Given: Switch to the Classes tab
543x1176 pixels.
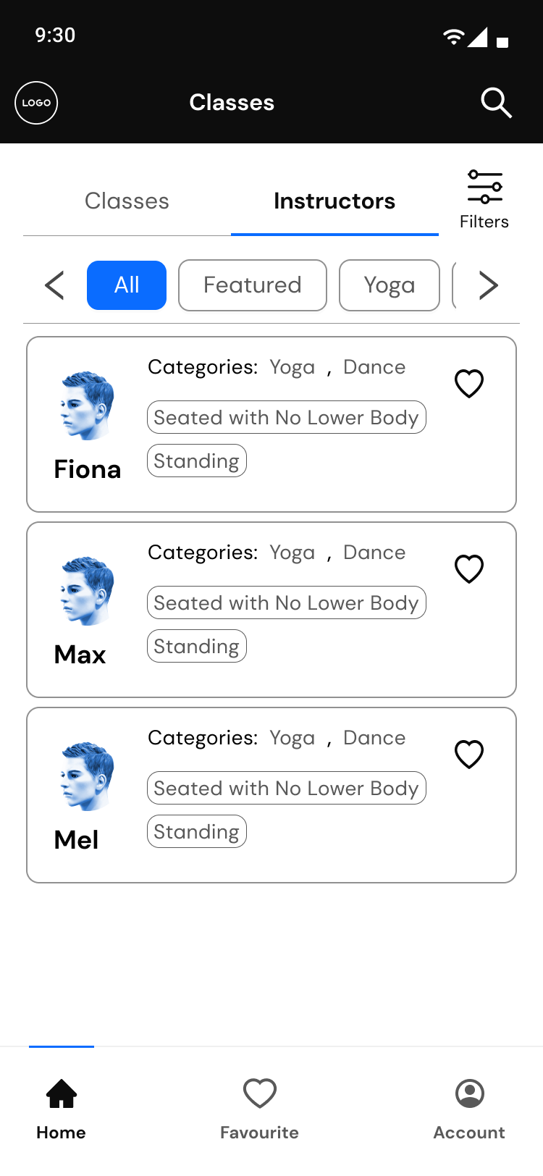Looking at the screenshot, I should [x=127, y=201].
